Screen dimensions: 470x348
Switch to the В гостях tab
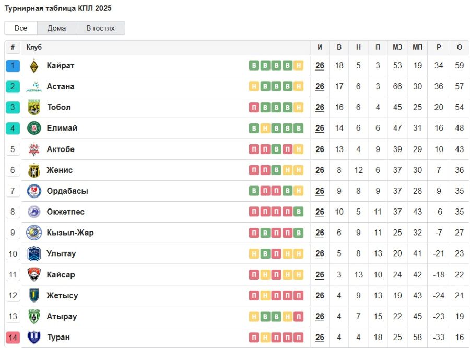point(100,28)
